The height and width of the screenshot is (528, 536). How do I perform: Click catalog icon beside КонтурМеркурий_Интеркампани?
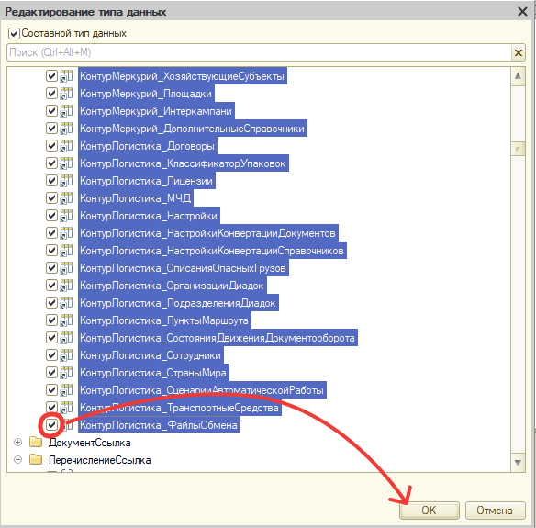coord(67,111)
